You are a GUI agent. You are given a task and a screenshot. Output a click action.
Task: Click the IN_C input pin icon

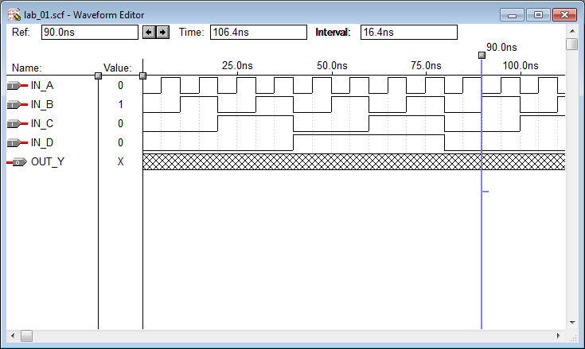pyautogui.click(x=18, y=124)
